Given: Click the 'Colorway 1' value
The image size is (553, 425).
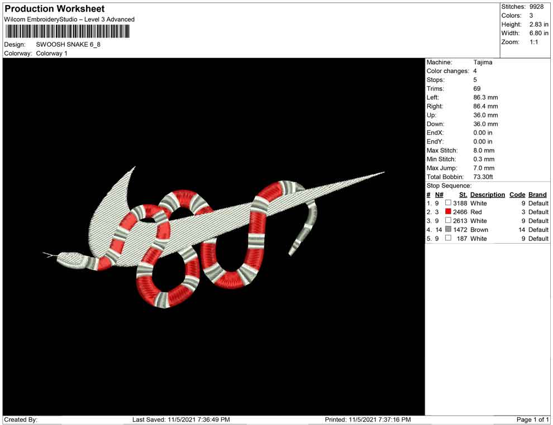Looking at the screenshot, I should [51, 54].
